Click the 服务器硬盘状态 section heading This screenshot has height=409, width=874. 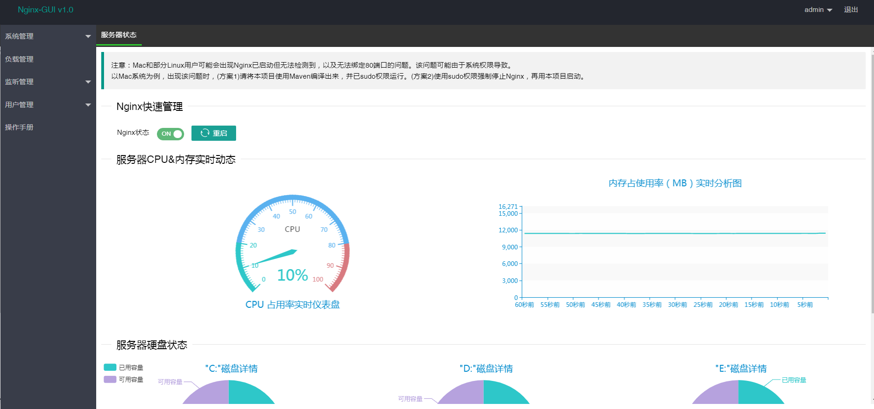[152, 345]
